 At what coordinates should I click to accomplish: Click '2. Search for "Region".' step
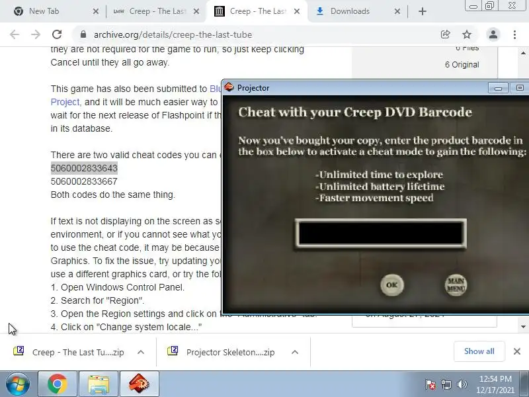(x=97, y=300)
